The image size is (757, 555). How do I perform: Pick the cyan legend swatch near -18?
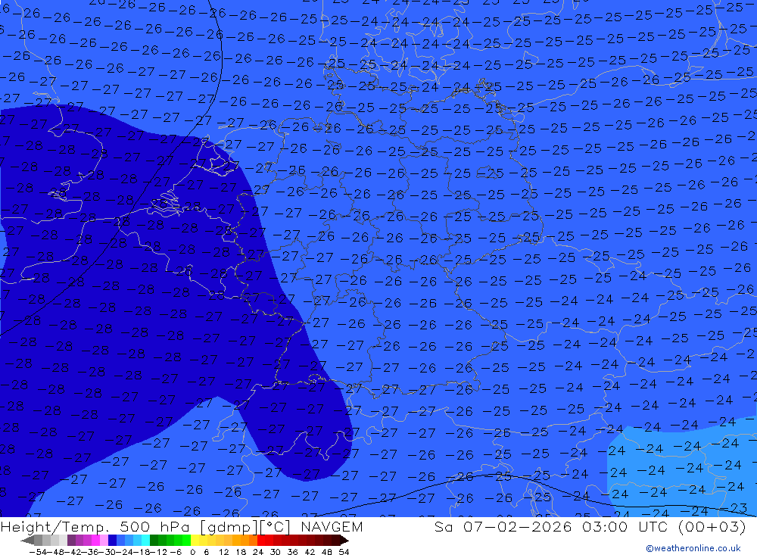coord(145,540)
